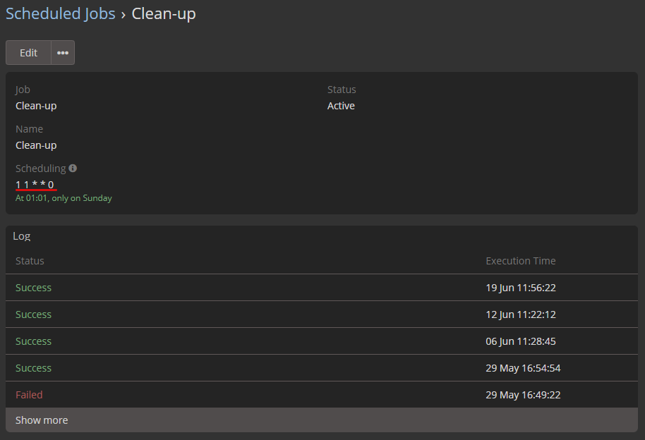Click the Clean-up Job field value
The image size is (645, 440).
(x=36, y=106)
